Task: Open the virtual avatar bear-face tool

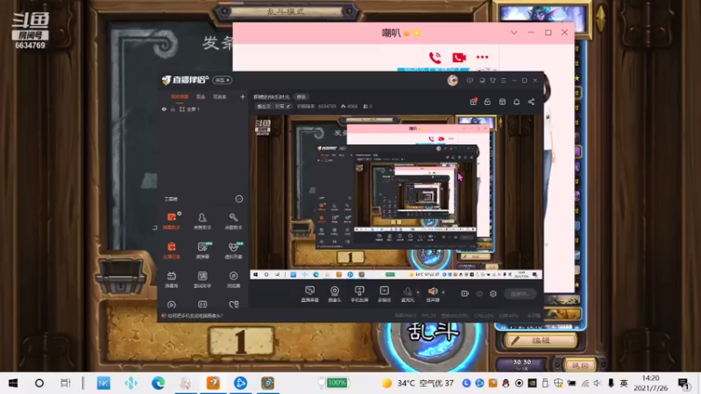Action: pyautogui.click(x=234, y=250)
